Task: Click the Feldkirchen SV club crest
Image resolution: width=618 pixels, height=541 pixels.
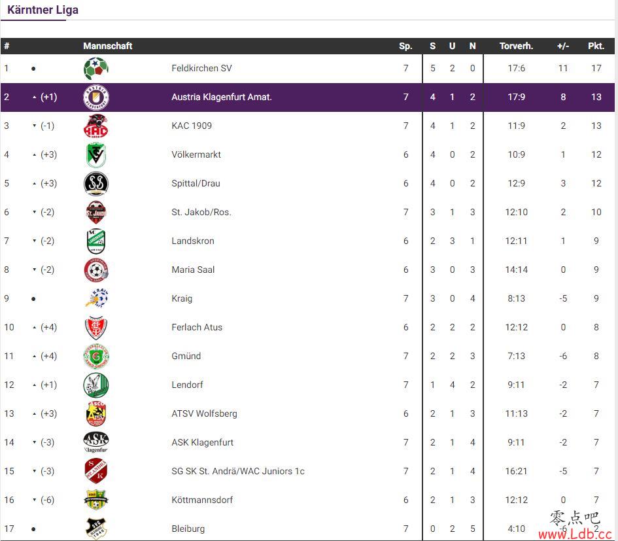Action: pos(95,68)
